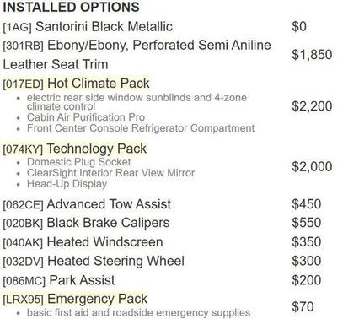Screen dimensions: 359x319
Task: Click the $70 Emergency Pack price
Action: pos(303,306)
